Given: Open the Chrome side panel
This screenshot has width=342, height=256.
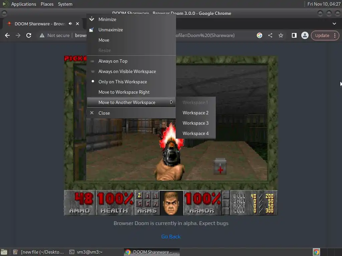Looking at the screenshot, I should click(294, 35).
